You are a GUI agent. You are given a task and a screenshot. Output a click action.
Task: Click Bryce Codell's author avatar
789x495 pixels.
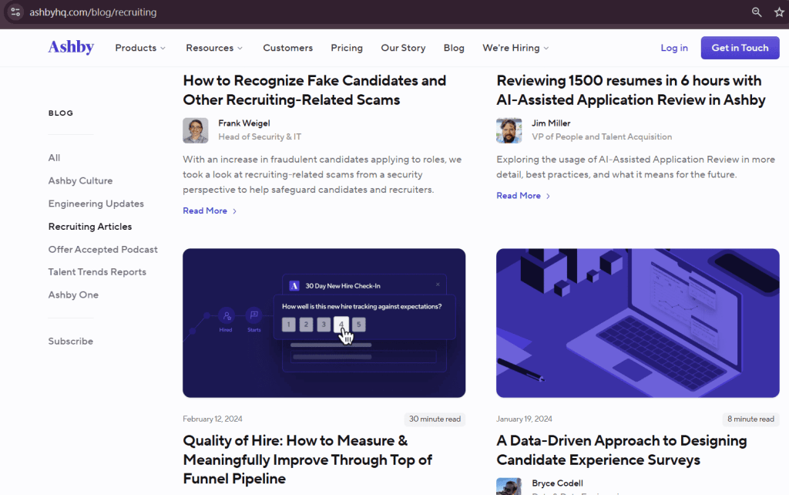click(x=509, y=487)
